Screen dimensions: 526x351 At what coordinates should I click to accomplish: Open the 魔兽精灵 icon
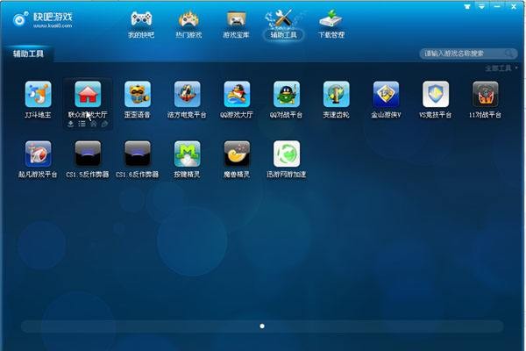tap(237, 154)
